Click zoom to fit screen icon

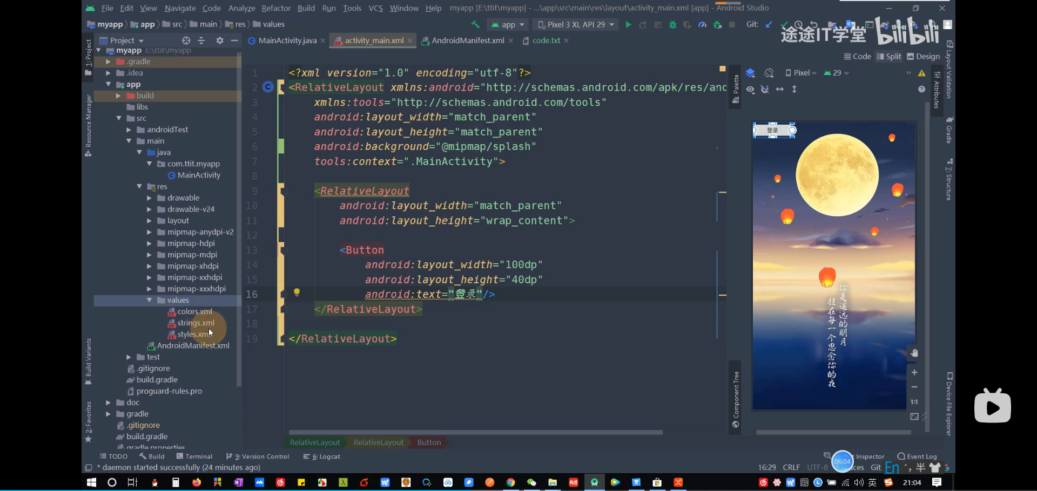914,417
